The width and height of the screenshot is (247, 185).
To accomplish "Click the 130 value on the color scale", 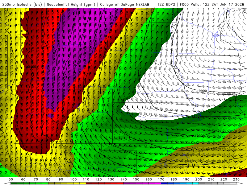I will [111, 179].
